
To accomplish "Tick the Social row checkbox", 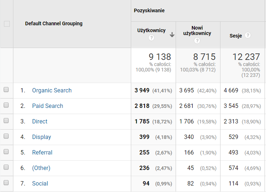I will point(6,183).
